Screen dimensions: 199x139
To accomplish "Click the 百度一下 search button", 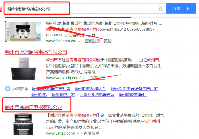I will [x=181, y=9].
